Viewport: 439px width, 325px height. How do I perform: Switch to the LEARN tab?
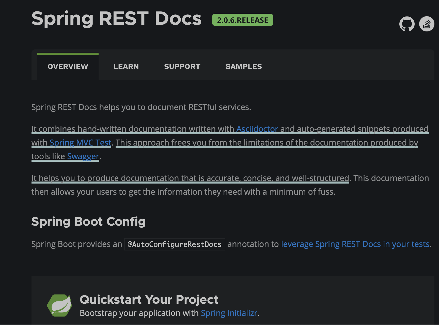(126, 66)
